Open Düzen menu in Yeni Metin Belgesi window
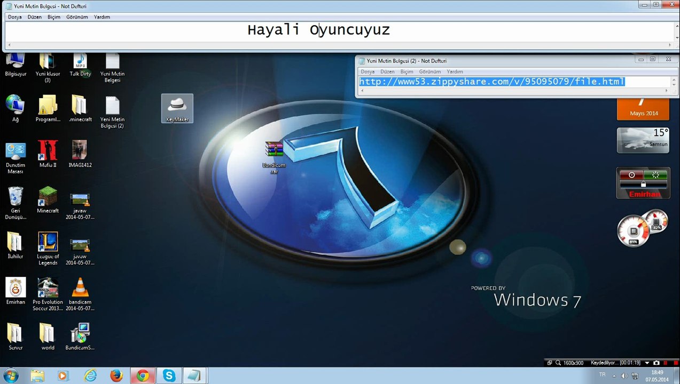680x384 pixels. (35, 17)
